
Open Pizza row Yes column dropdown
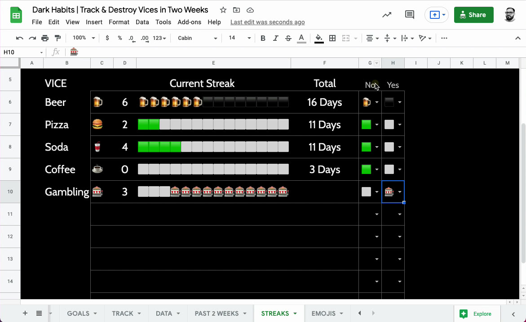399,125
